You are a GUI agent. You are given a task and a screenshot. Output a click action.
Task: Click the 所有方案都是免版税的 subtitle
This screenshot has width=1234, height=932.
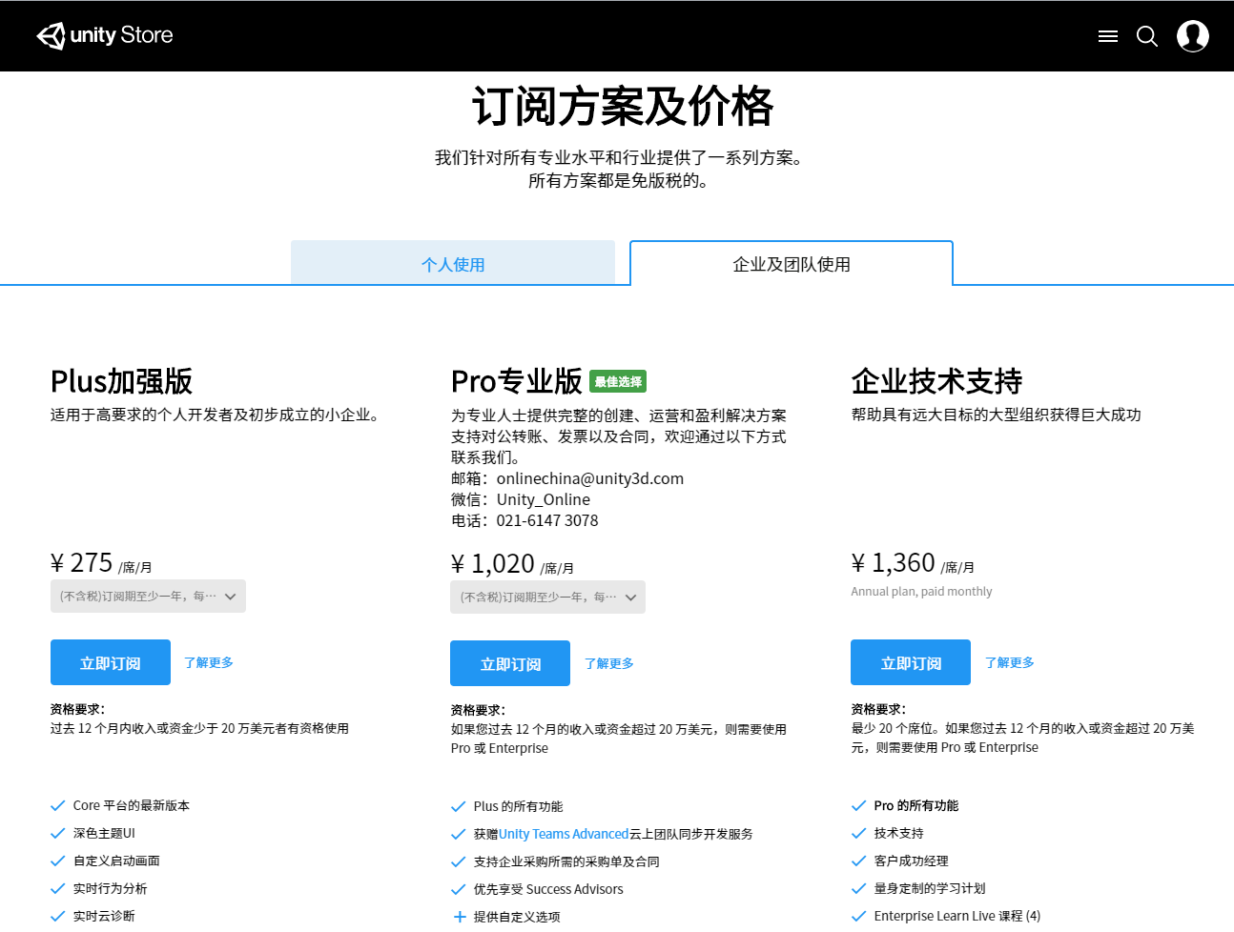click(620, 180)
